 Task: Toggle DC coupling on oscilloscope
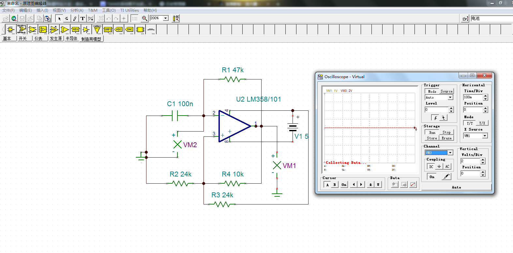(x=431, y=166)
